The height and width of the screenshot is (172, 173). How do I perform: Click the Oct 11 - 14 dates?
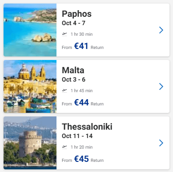coord(77,136)
